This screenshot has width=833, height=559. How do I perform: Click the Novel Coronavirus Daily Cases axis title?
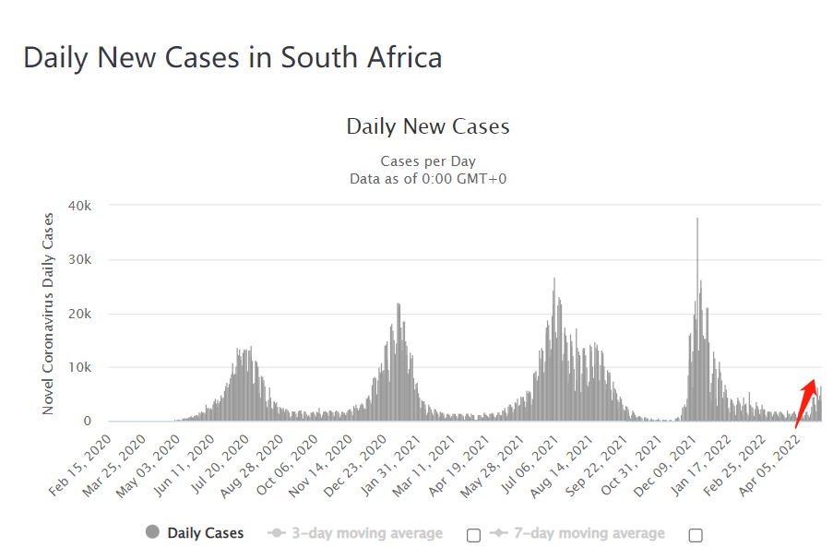tap(48, 313)
